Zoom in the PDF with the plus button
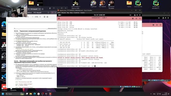 click(40, 17)
